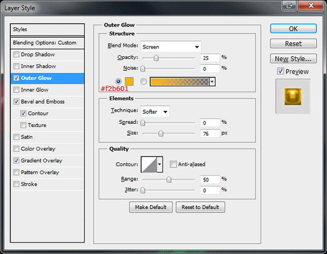Click the Noise value field

[210, 69]
